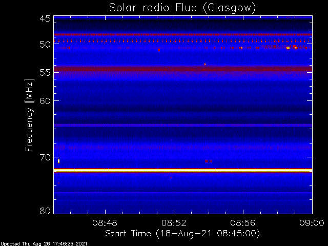Click the bright yellow-white spot near 70 MHz at left

[59, 161]
